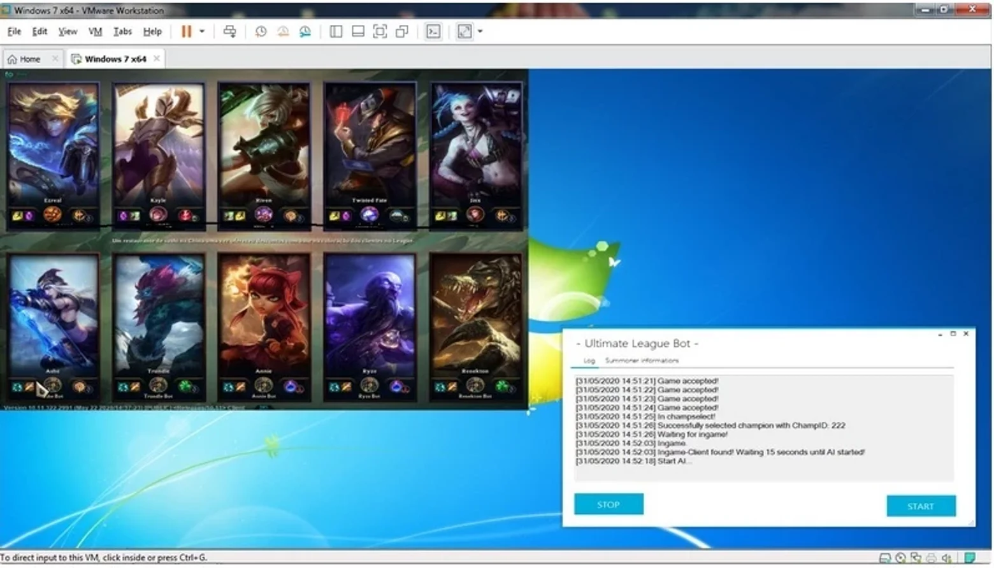
Task: Open the snapshot manager toolbar icon
Action: pos(305,31)
